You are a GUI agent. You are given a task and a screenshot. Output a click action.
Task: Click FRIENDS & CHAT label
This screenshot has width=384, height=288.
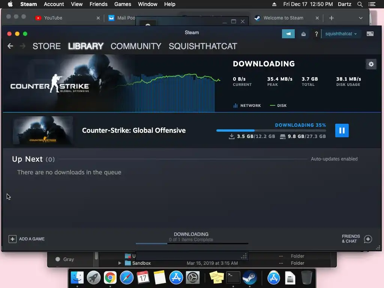(351, 239)
